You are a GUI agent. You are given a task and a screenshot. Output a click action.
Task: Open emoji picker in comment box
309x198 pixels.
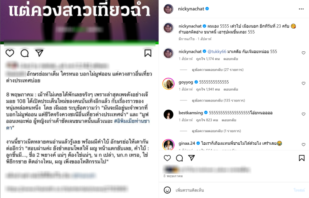(167, 190)
